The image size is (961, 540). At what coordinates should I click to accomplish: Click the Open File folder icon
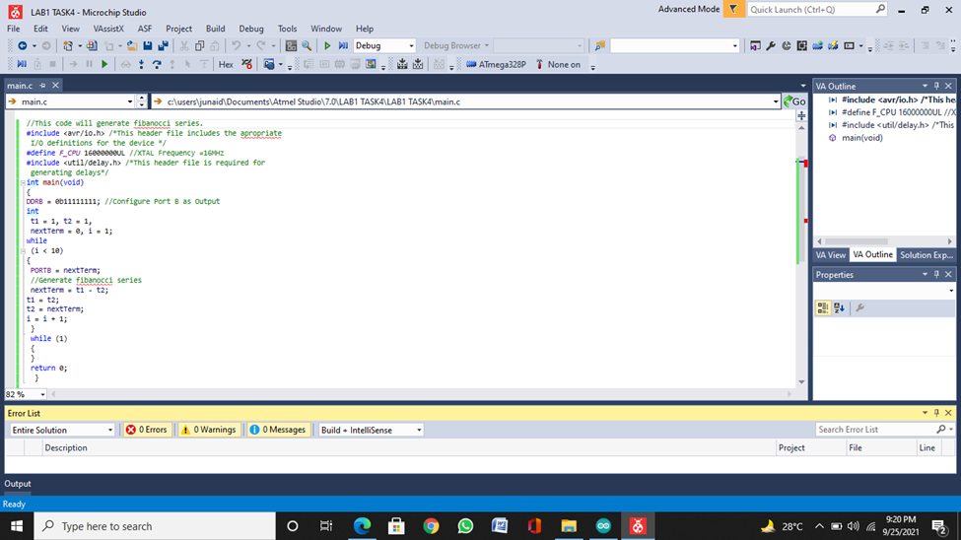tap(132, 46)
